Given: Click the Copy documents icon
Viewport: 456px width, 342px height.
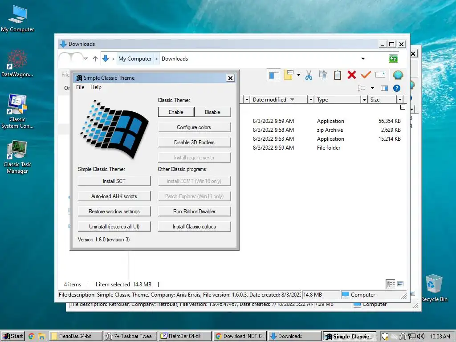Looking at the screenshot, I should [x=323, y=75].
